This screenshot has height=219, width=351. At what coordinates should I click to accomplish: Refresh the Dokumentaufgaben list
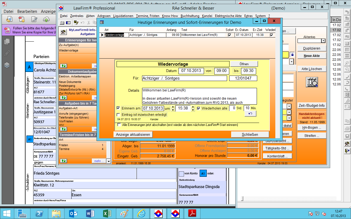[x=63, y=98]
